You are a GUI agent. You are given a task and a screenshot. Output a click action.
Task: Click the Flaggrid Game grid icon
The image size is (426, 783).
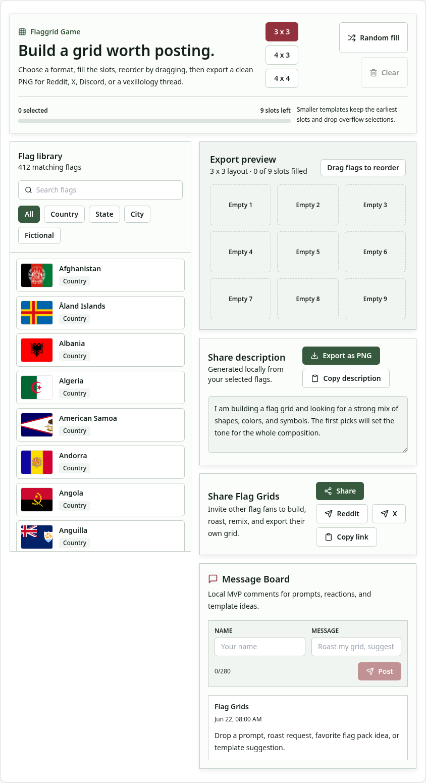click(x=22, y=32)
